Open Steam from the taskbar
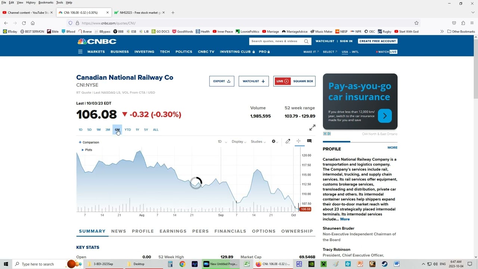The height and width of the screenshot is (269, 478). [x=384, y=264]
